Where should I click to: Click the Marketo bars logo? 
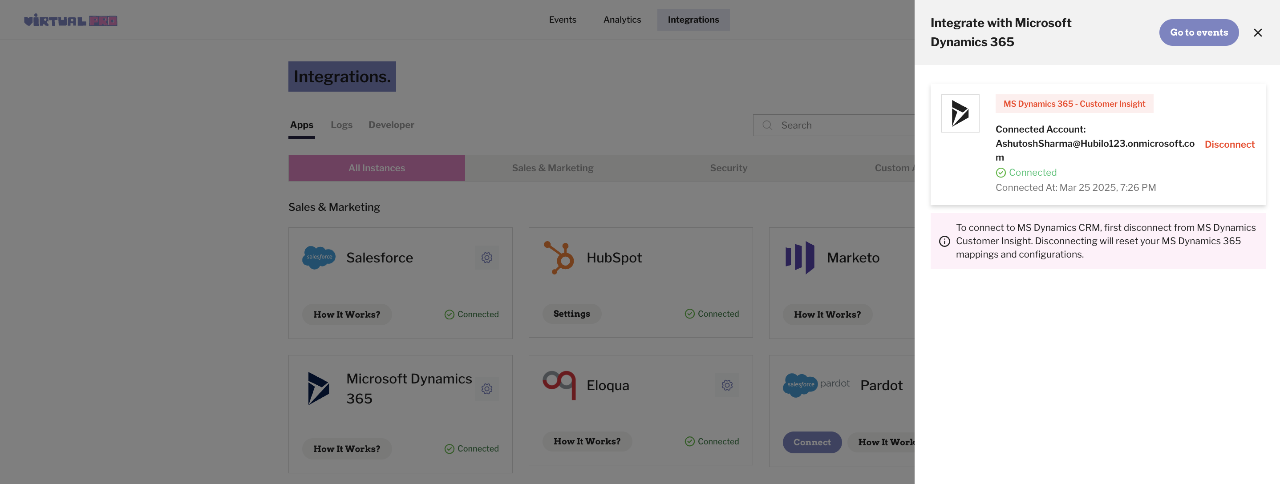click(799, 258)
